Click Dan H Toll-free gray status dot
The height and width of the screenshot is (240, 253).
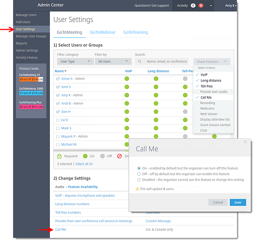coord(185,112)
